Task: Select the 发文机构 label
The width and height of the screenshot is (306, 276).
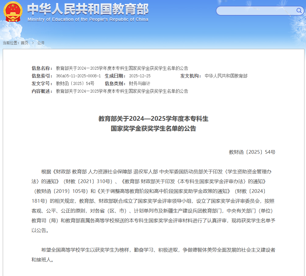Action: click(x=191, y=76)
